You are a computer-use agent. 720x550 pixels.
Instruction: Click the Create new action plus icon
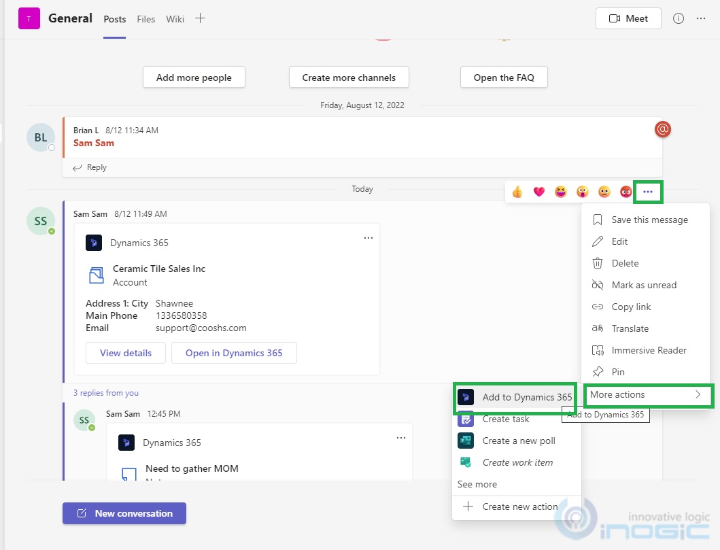(468, 506)
